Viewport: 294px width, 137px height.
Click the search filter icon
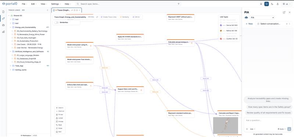179,4
